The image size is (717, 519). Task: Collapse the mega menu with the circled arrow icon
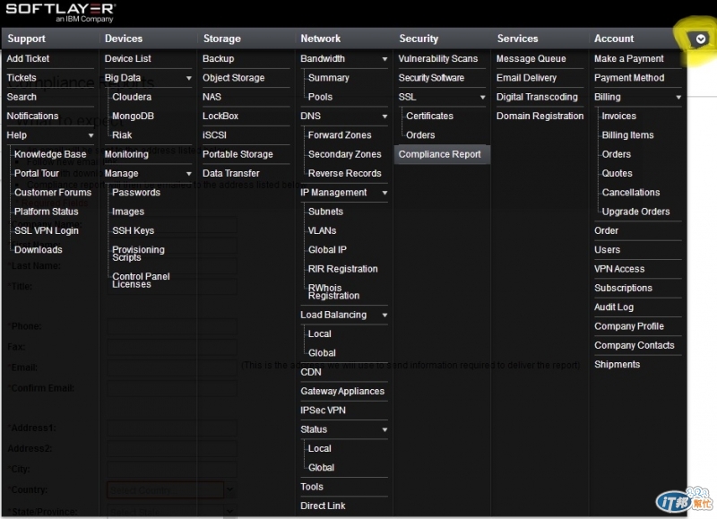700,39
